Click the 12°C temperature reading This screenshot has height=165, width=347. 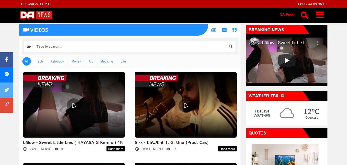click(x=312, y=112)
